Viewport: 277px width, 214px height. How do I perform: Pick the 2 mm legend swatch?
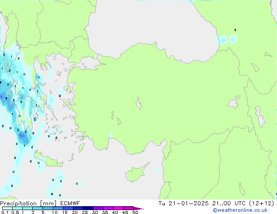tap(38, 208)
